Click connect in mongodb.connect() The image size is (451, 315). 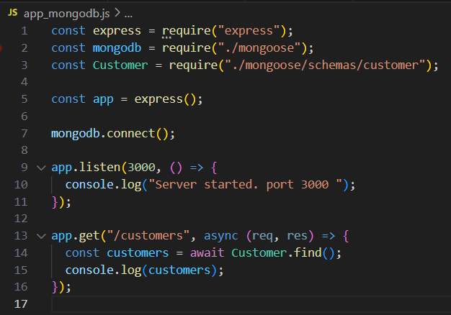[x=131, y=134]
